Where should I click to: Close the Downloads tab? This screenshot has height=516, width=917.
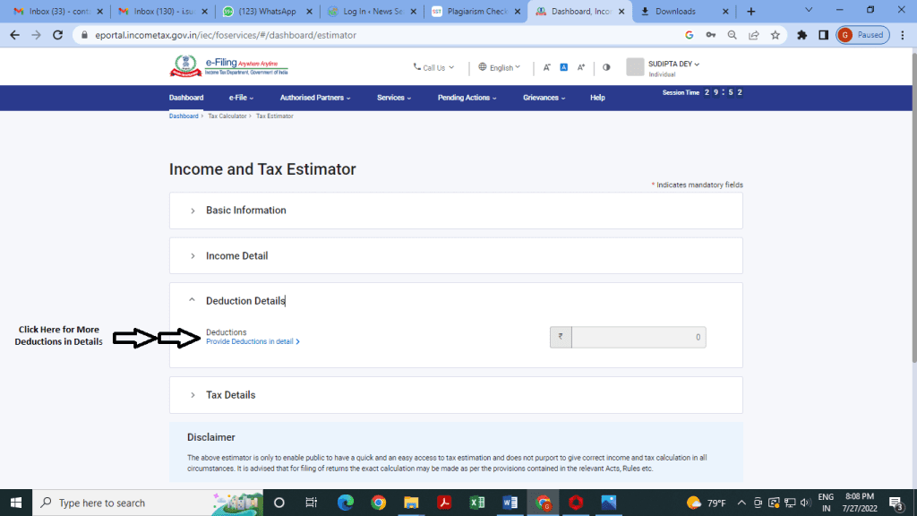coord(725,11)
